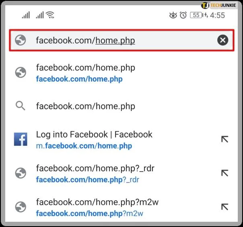
Task: Open first suggestion facebook.com/home.php with blue link
Action: 121,73
